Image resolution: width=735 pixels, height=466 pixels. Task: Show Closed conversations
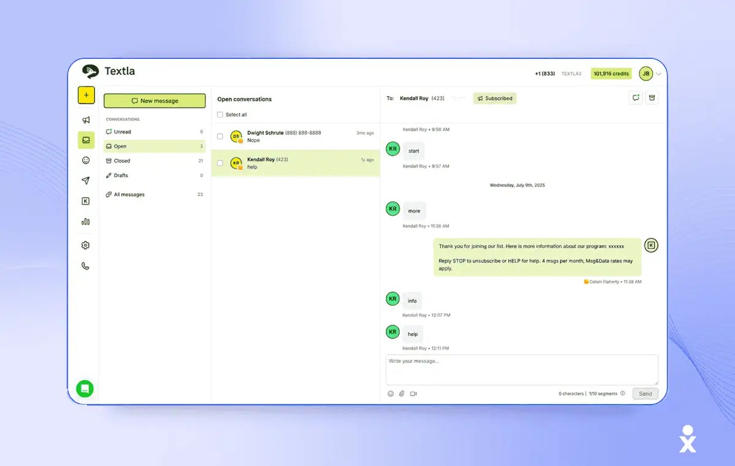[154, 161]
